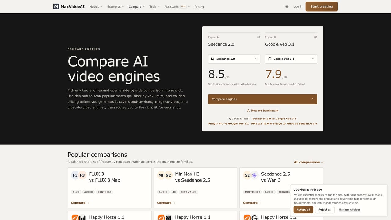Click Compare on MiniMax H3 vs Seedance 2.5 card
391x220 pixels.
point(166,203)
